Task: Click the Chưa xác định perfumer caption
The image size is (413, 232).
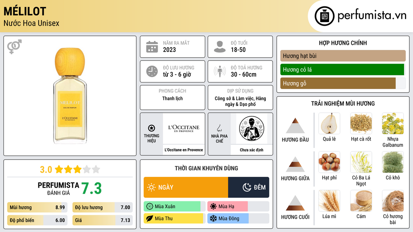Action: tap(252, 150)
